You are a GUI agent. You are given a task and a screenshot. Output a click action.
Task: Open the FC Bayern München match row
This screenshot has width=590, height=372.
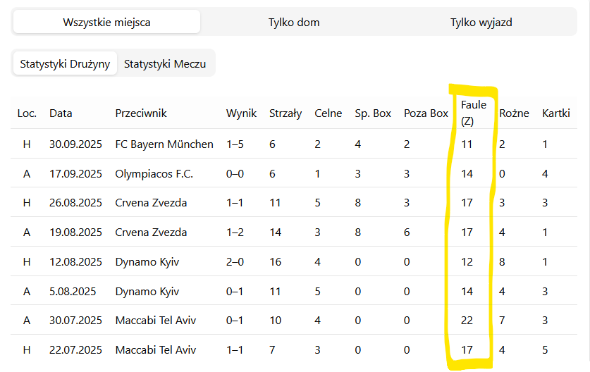click(164, 144)
